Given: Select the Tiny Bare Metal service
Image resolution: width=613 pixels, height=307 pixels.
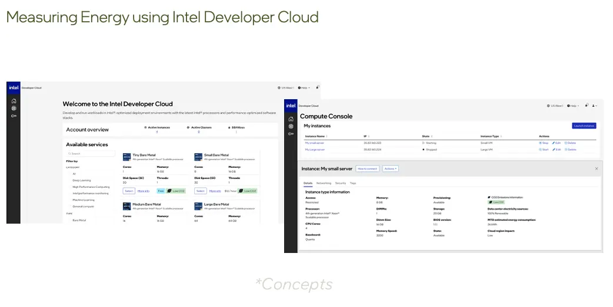Looking at the screenshot, I should point(129,191).
